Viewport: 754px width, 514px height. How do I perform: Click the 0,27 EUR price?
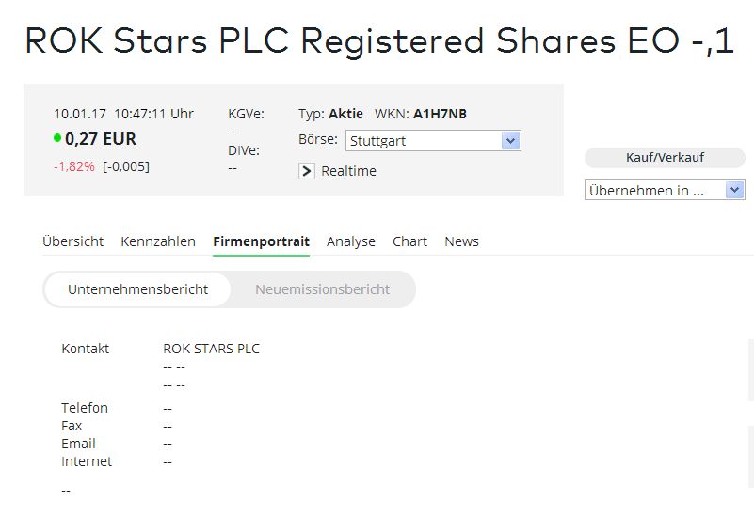101,139
